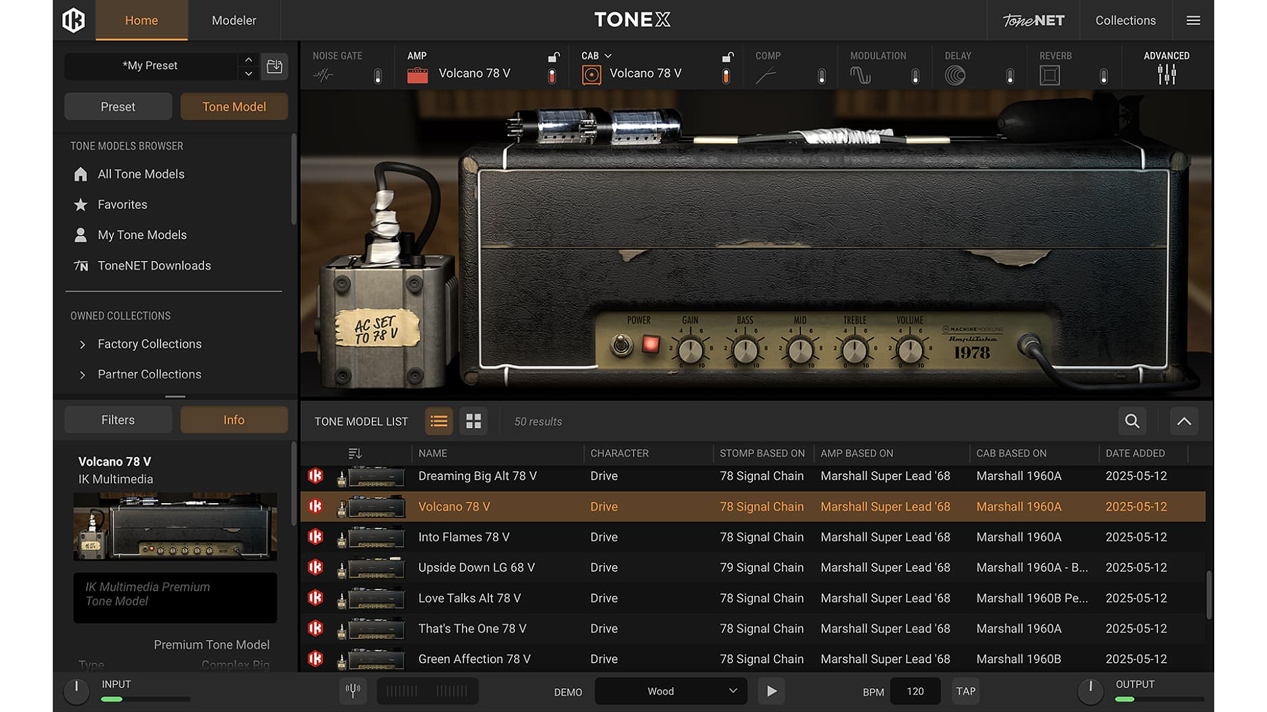Open the Demo Wood dropdown
Viewport: 1267px width, 712px height.
coord(671,691)
